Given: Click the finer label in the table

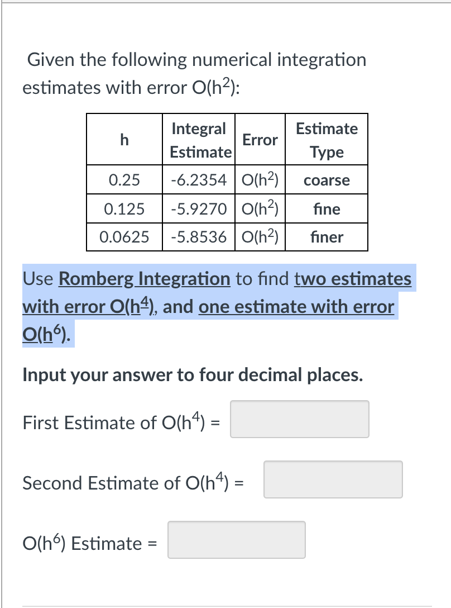Looking at the screenshot, I should click(x=327, y=236).
